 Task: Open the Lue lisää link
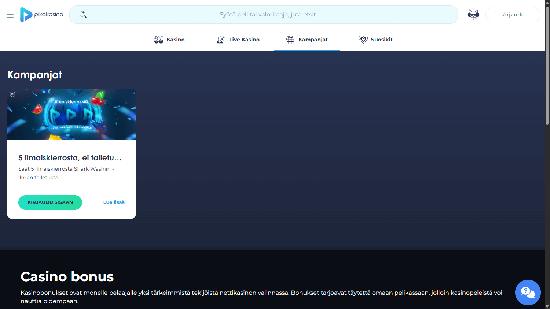[114, 202]
